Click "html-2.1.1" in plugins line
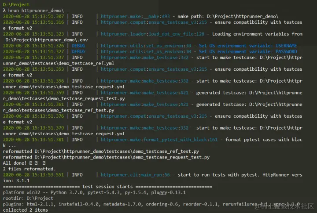Viewport: 317px width, 213px height. pos(41,204)
